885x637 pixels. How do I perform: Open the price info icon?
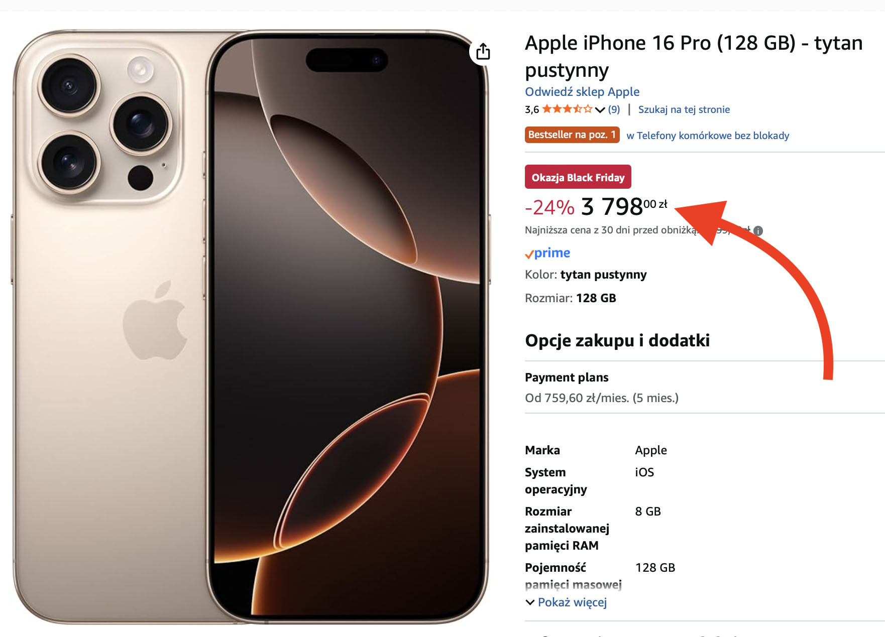(758, 230)
